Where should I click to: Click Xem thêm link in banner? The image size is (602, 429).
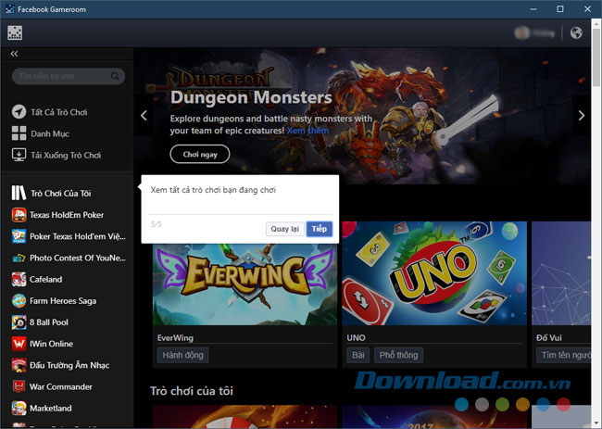coord(307,131)
